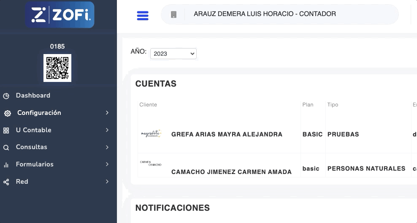Click the building icon in top bar
This screenshot has height=223, width=417.
tap(173, 14)
